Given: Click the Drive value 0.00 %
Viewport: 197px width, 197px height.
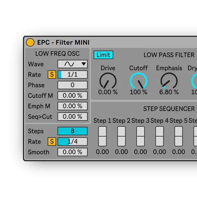Looking at the screenshot, I should (108, 92).
